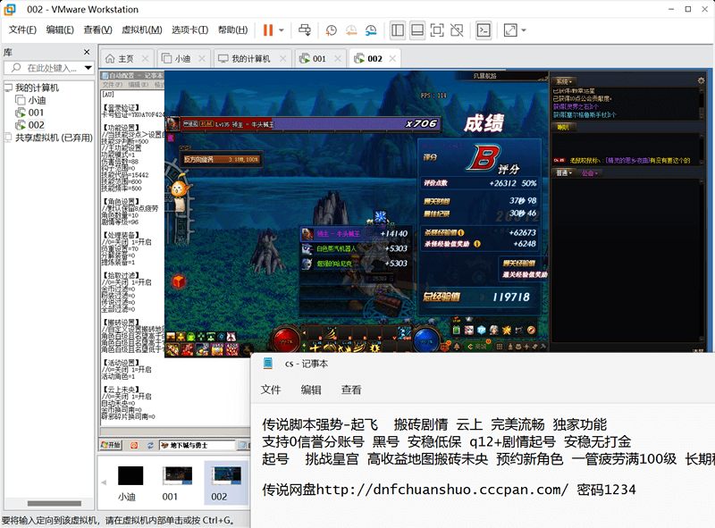
Task: Select the 小迪 thumbnail in the thumbnail bar
Action: pos(130,483)
